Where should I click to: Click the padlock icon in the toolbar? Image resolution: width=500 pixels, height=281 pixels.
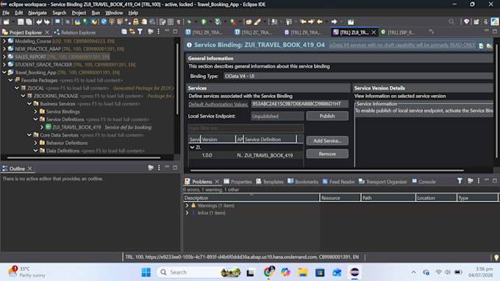[136, 21]
